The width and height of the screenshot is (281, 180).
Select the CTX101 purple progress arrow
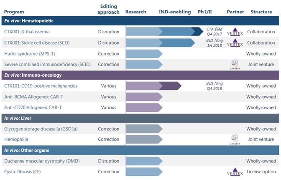(153, 86)
